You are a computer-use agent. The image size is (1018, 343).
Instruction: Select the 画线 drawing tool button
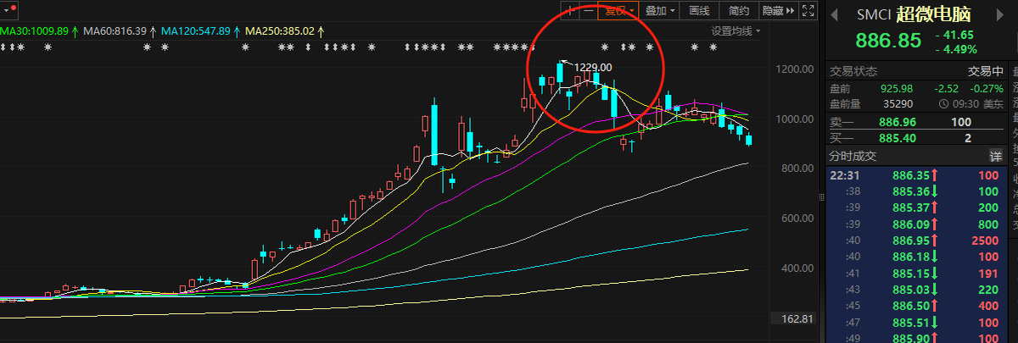[x=699, y=11]
